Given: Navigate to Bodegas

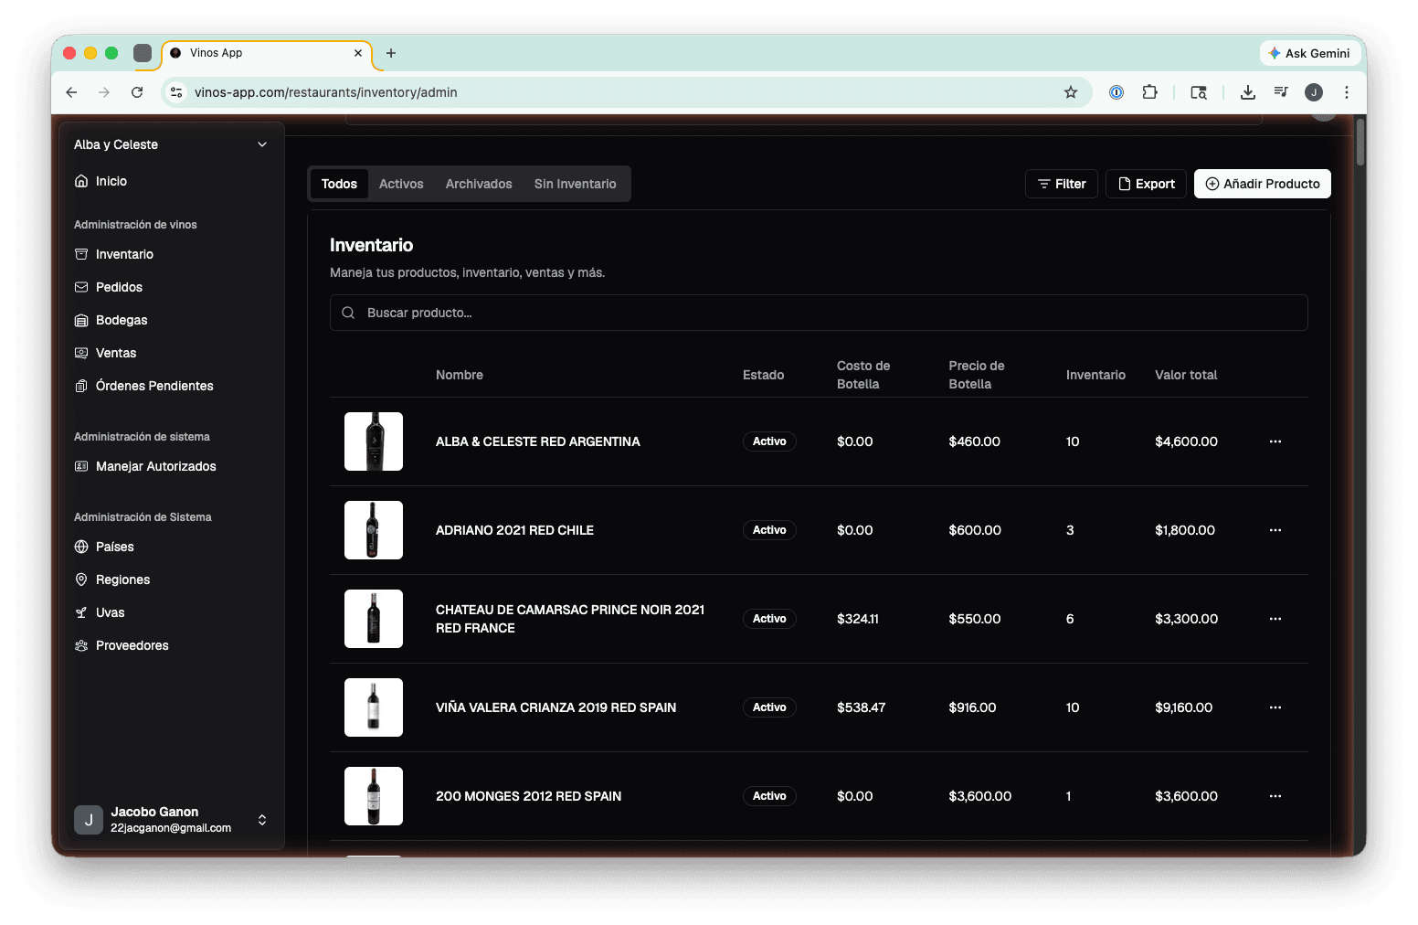Looking at the screenshot, I should click(x=83, y=320).
